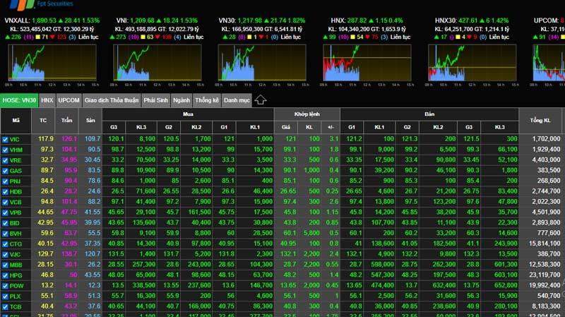
Task: Click the MBB stock symbol link
Action: [x=17, y=263]
